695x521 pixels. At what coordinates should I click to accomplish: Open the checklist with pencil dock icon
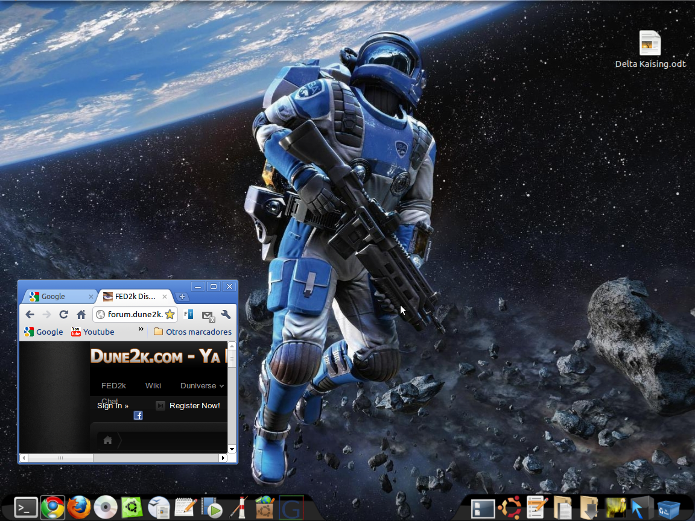[x=536, y=508]
